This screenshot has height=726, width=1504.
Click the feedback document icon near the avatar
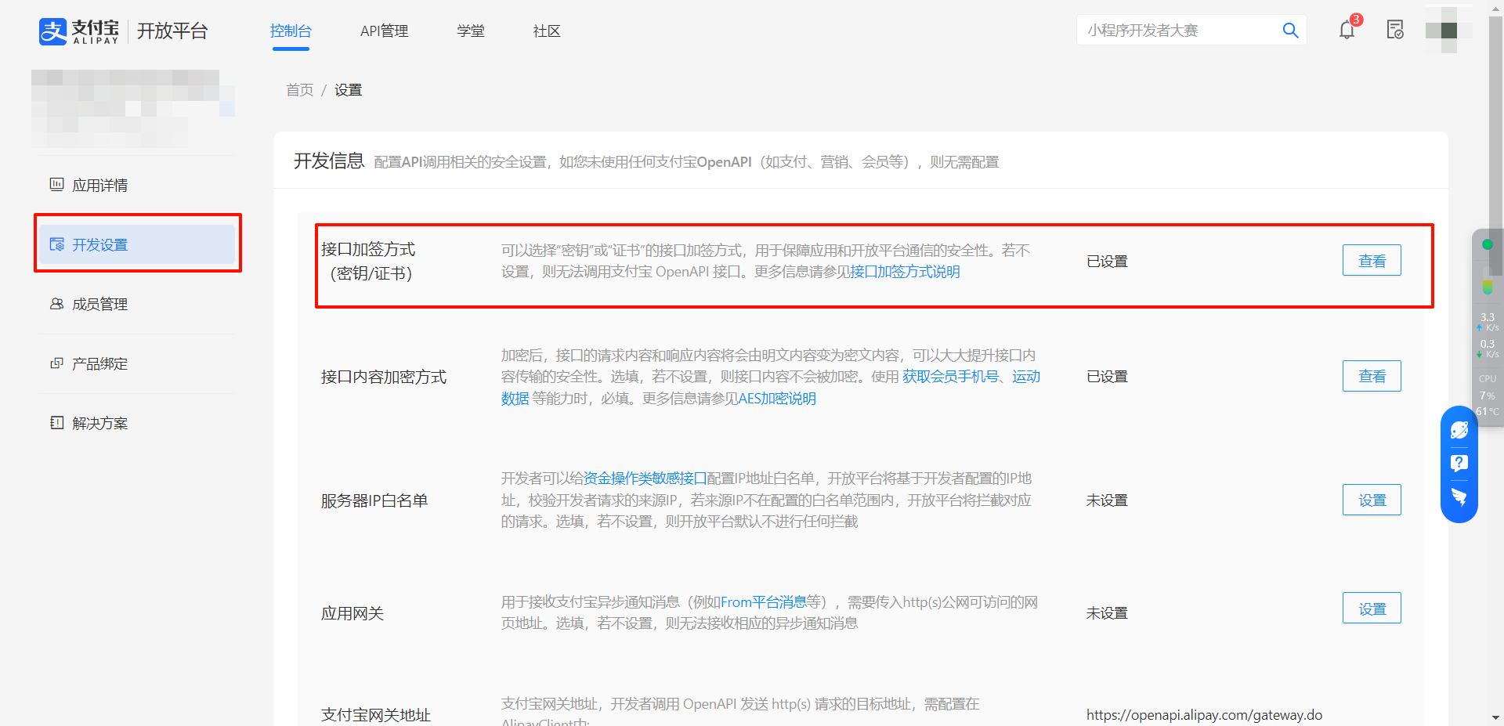pyautogui.click(x=1395, y=30)
